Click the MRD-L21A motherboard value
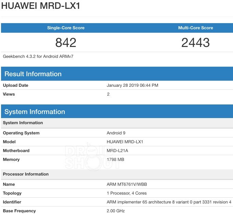Viewport: 233px width, 214px height. [118, 151]
